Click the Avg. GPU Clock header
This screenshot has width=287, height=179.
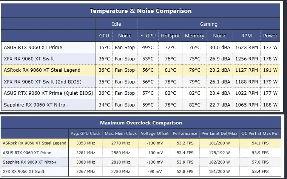click(85, 133)
